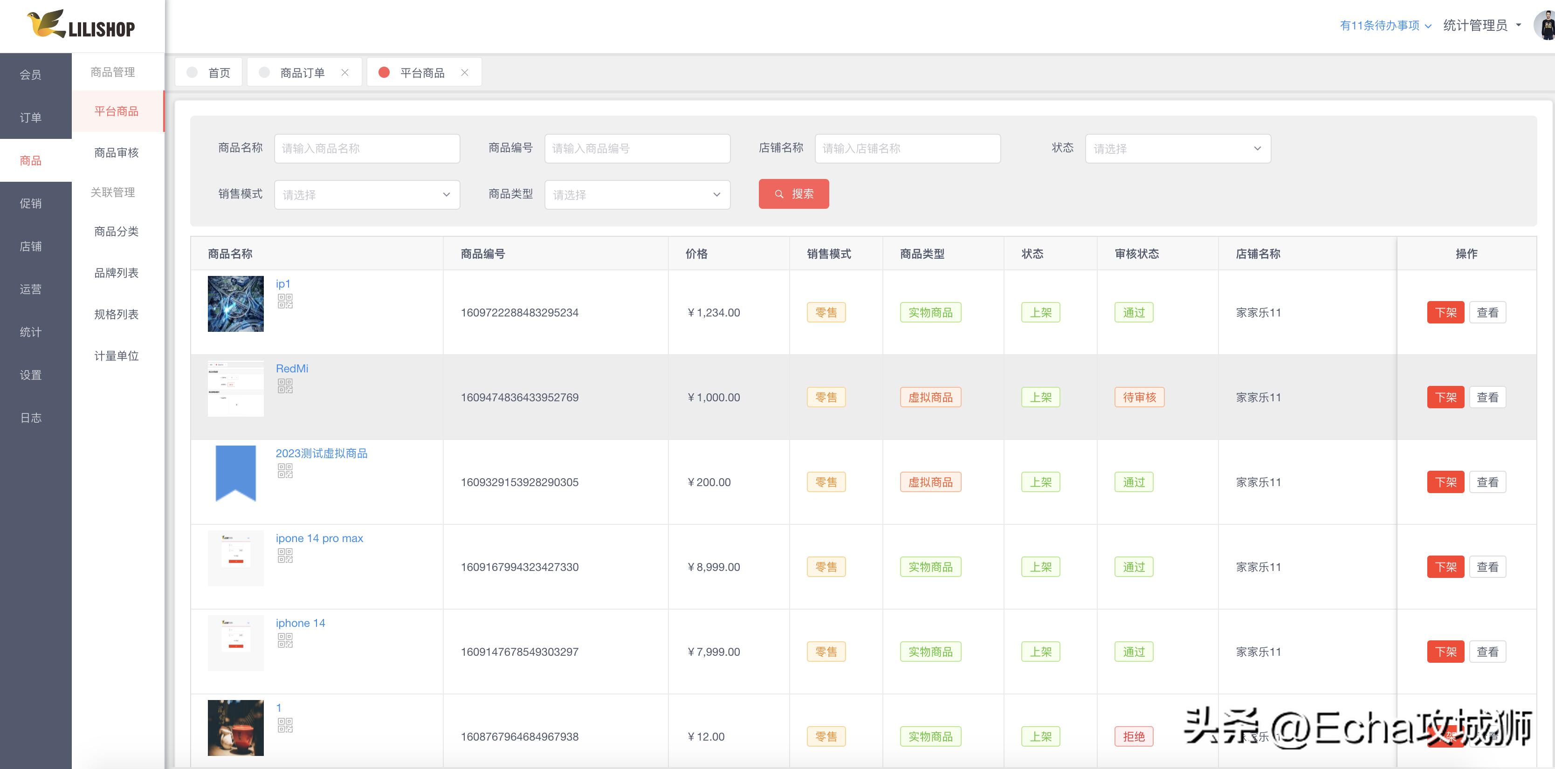Open the 状态 status dropdown
Viewport: 1555px width, 769px height.
1177,148
